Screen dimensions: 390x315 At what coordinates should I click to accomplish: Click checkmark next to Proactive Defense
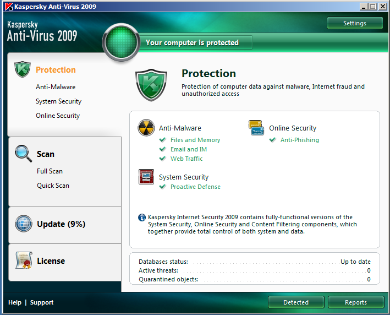point(163,187)
